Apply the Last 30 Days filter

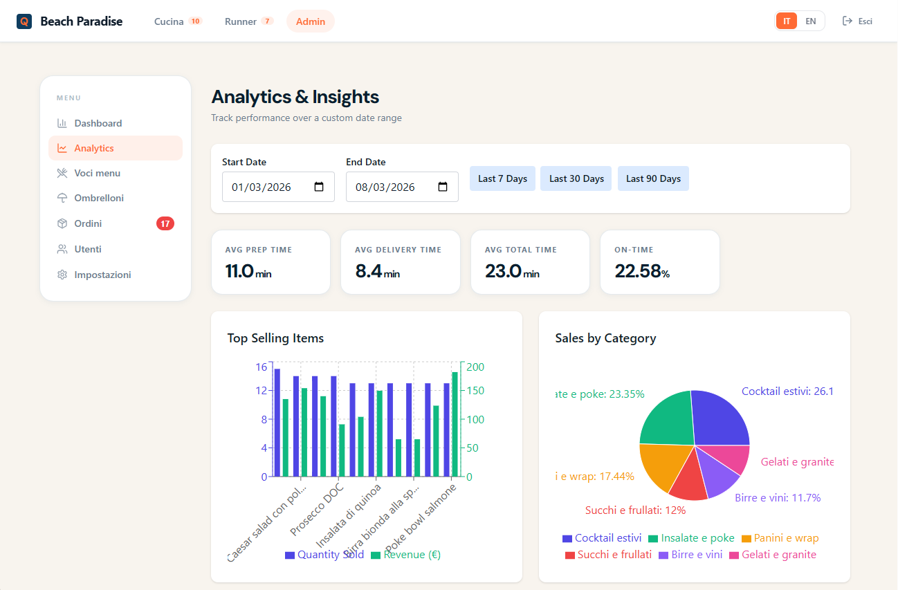tap(576, 178)
